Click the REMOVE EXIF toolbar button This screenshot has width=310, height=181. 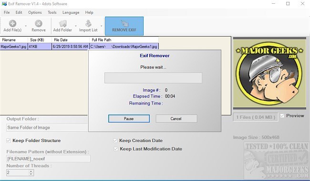pyautogui.click(x=124, y=26)
